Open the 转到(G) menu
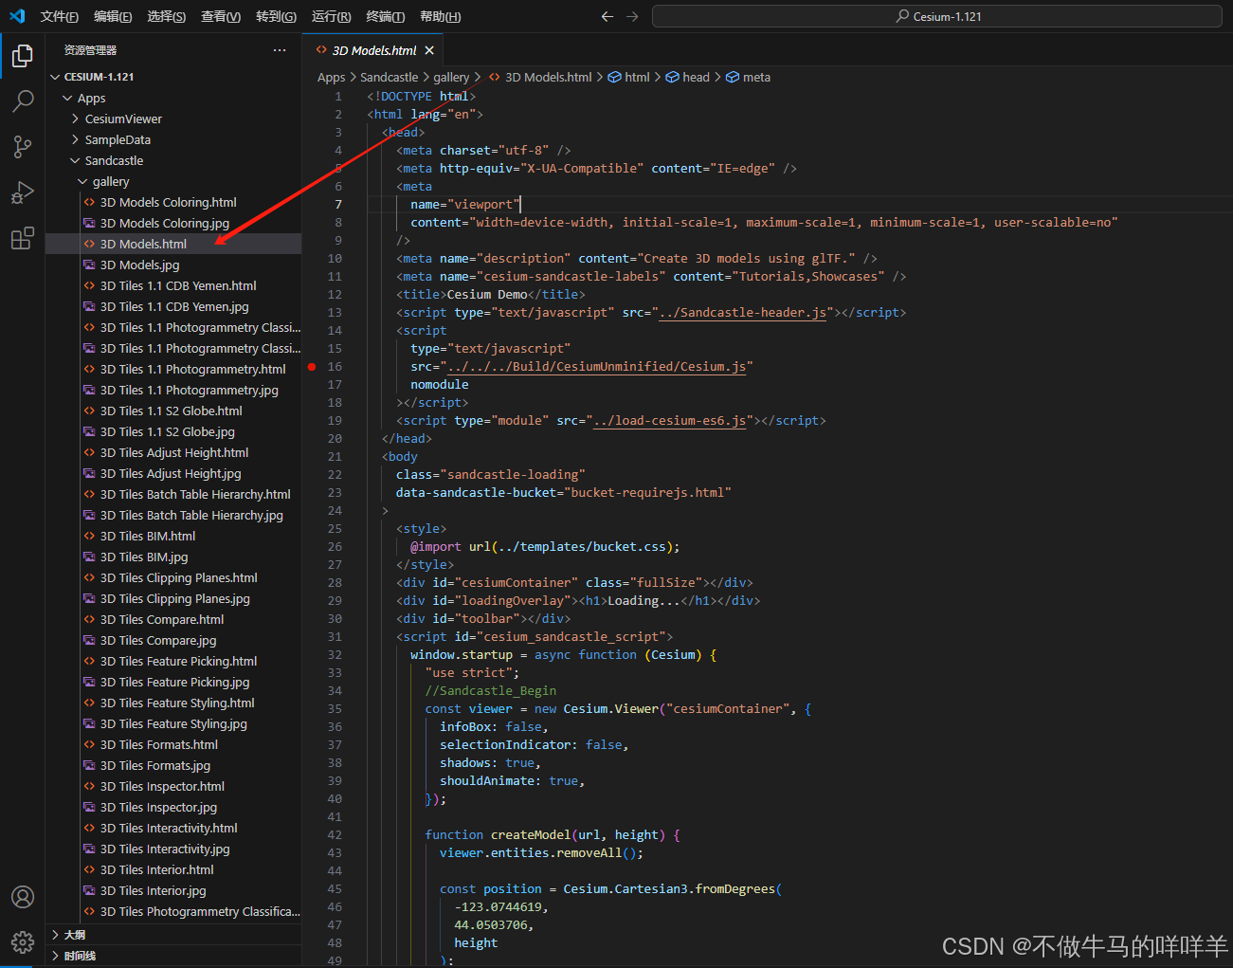The width and height of the screenshot is (1233, 968). click(x=276, y=16)
